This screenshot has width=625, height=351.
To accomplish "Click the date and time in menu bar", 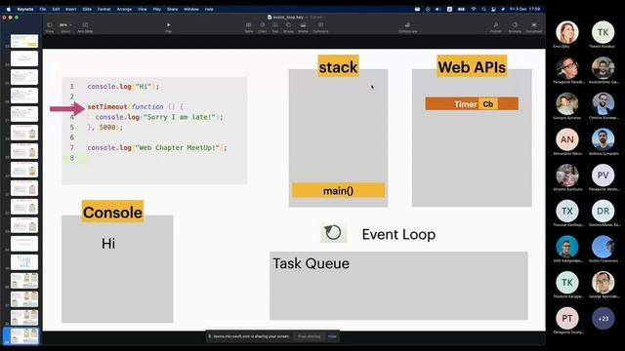I will pos(525,9).
